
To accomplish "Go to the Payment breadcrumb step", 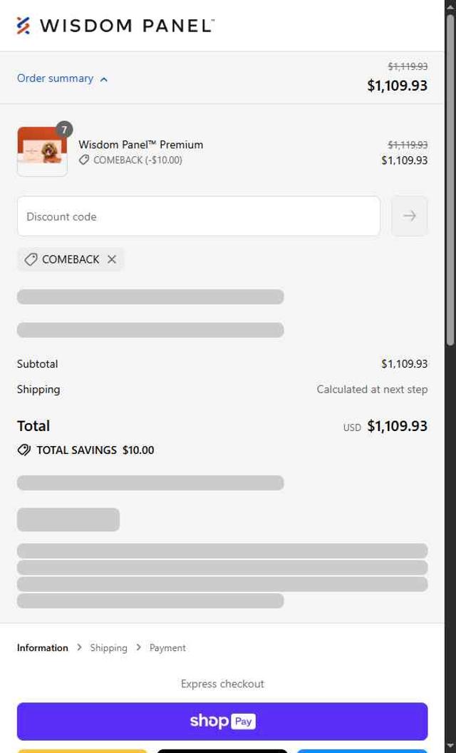I will (167, 648).
